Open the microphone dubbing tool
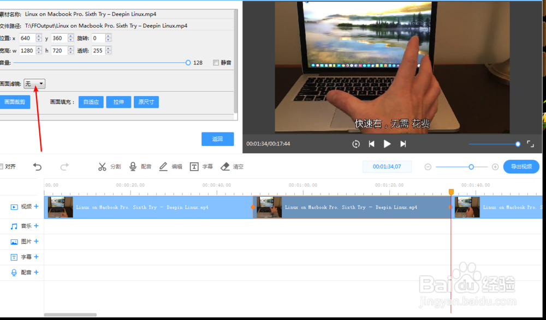546x320 pixels. pos(133,167)
